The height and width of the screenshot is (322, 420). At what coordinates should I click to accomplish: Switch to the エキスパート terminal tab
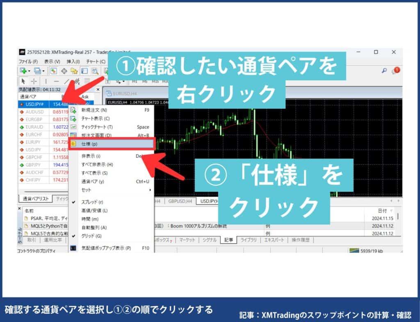click(x=274, y=240)
